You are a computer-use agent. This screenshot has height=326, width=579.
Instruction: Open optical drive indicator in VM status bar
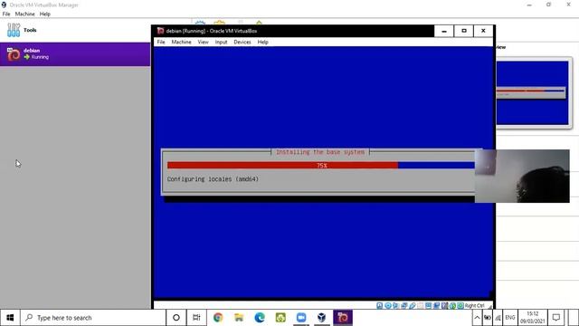click(x=388, y=306)
